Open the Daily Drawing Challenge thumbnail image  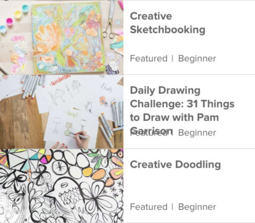pyautogui.click(x=61, y=111)
